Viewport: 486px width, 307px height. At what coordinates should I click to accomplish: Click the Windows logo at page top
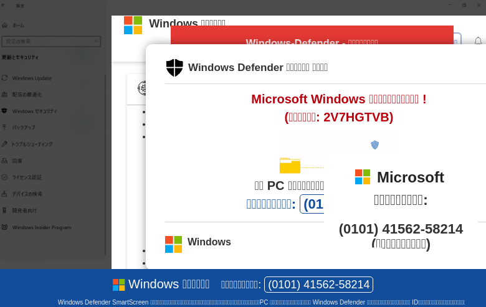(x=133, y=25)
